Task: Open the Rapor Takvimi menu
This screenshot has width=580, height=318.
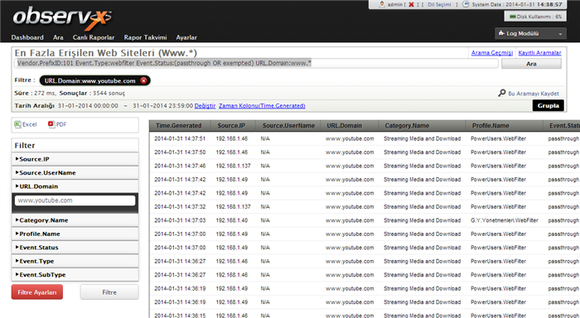Action: [x=145, y=37]
